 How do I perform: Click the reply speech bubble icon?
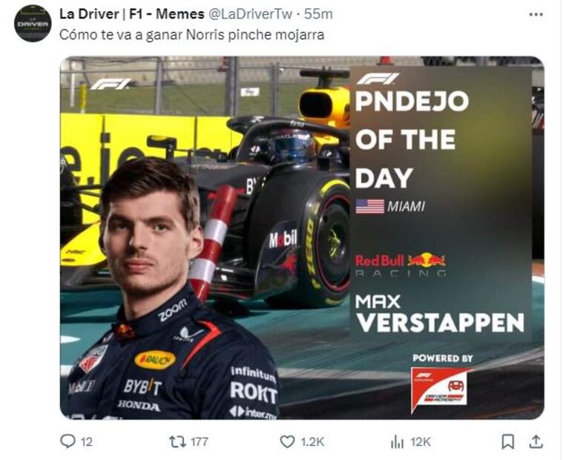[x=68, y=441]
